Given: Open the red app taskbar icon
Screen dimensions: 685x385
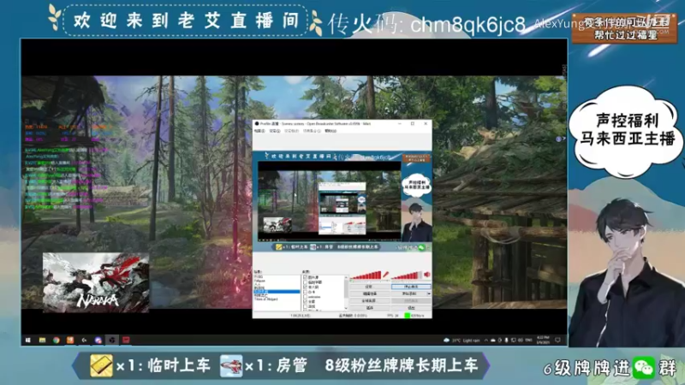Looking at the screenshot, I should click(x=126, y=340).
